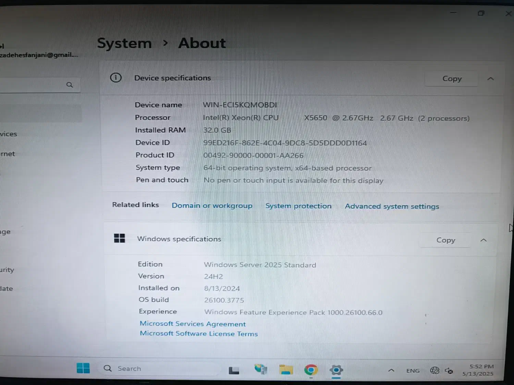This screenshot has width=514, height=385.
Task: Click the OS build label
Action: 154,299
